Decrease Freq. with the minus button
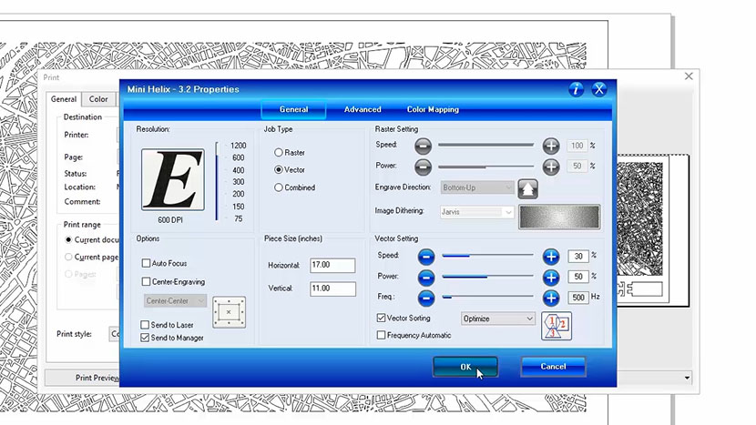Screen dimensions: 756x425 pyautogui.click(x=427, y=298)
